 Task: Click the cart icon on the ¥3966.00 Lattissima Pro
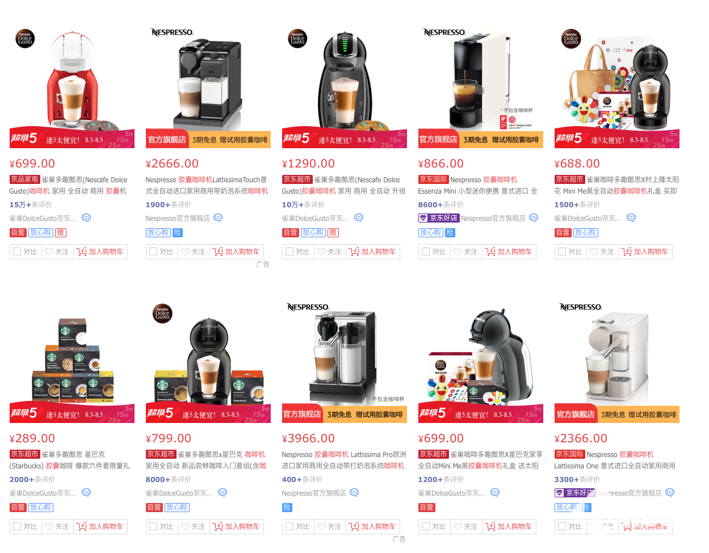pos(354,526)
